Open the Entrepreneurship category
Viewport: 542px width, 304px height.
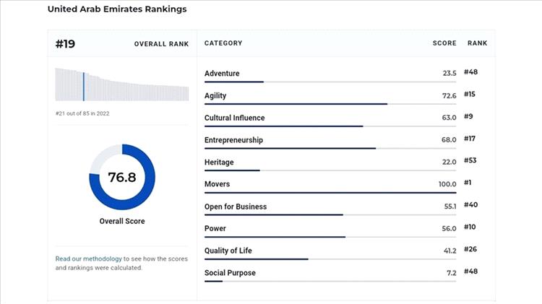[x=233, y=140]
